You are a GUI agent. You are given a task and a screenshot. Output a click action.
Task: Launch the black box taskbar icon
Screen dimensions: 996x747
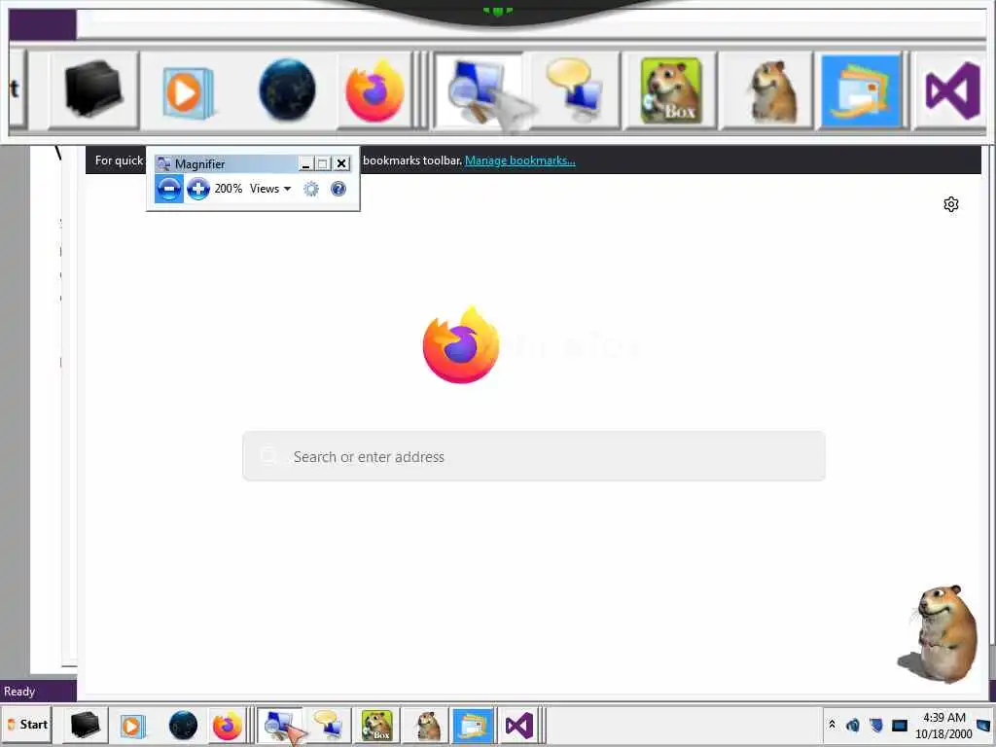coord(86,725)
